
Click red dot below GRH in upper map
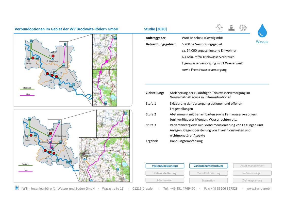(53, 56)
